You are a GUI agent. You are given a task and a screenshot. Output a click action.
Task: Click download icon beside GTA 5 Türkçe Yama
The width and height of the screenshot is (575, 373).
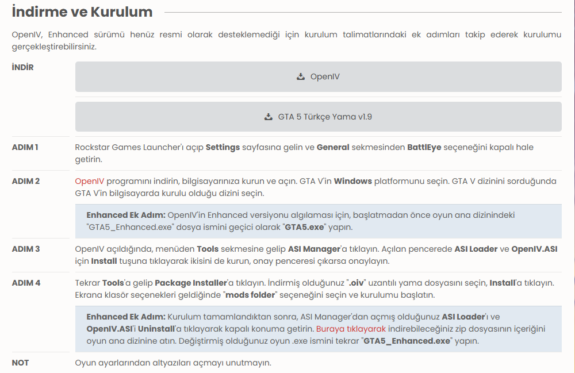[x=269, y=117]
